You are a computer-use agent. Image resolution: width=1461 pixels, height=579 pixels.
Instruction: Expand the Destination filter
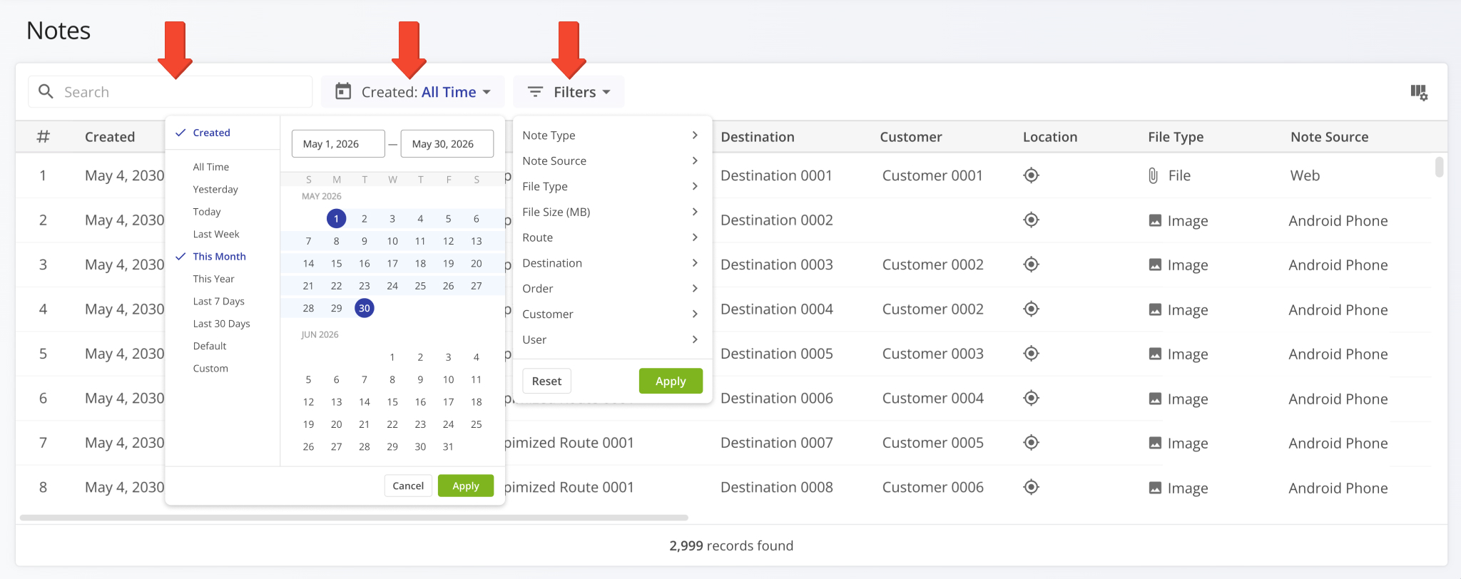(612, 263)
